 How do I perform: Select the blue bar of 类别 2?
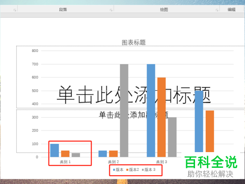coord(103,154)
